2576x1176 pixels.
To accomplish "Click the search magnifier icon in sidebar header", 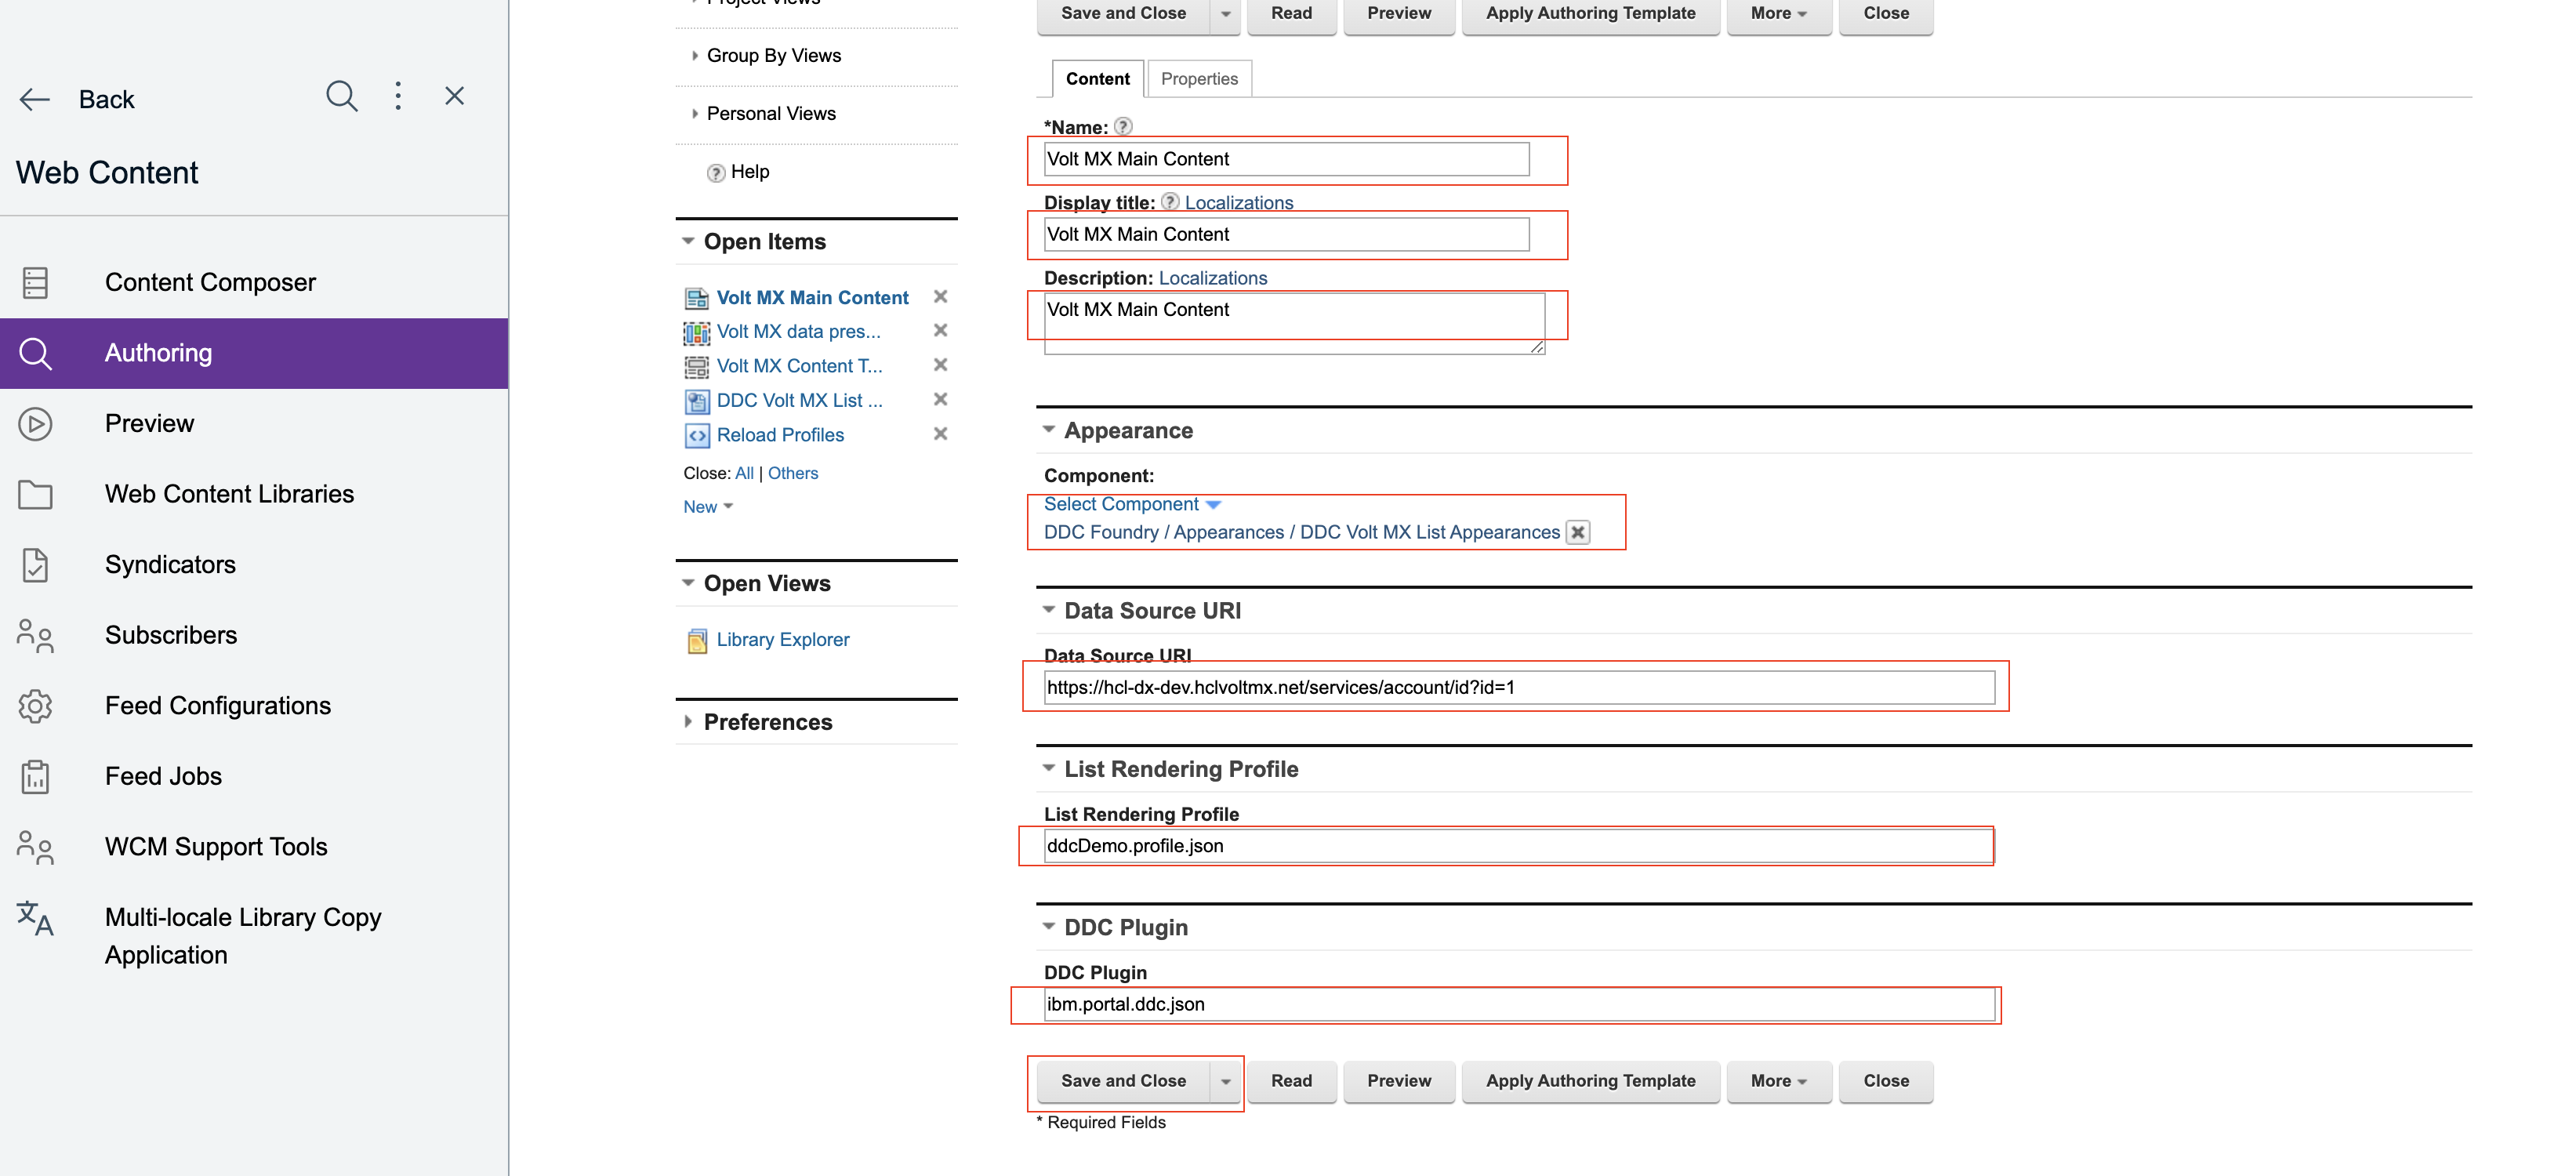I will (x=341, y=97).
